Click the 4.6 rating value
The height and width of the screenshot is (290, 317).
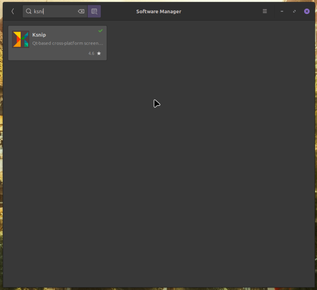pyautogui.click(x=91, y=53)
